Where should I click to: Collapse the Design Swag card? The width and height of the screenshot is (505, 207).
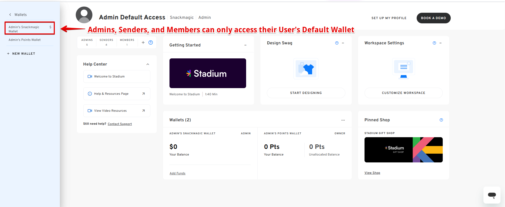343,43
